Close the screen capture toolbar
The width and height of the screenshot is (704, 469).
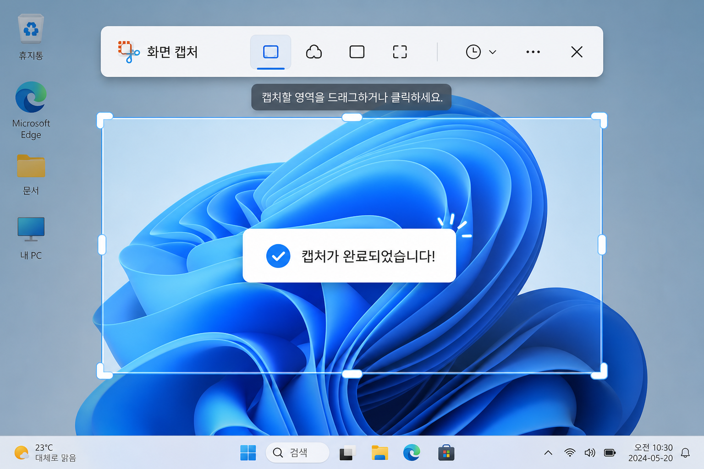pyautogui.click(x=577, y=52)
